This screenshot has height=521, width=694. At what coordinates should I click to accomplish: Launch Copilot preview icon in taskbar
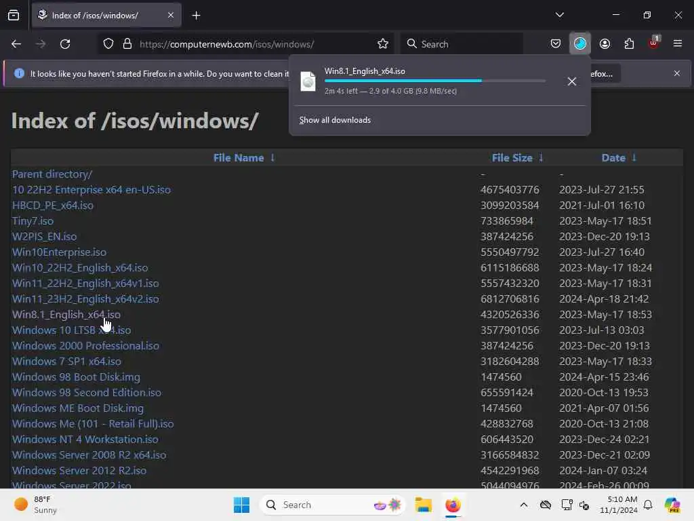[672, 505]
